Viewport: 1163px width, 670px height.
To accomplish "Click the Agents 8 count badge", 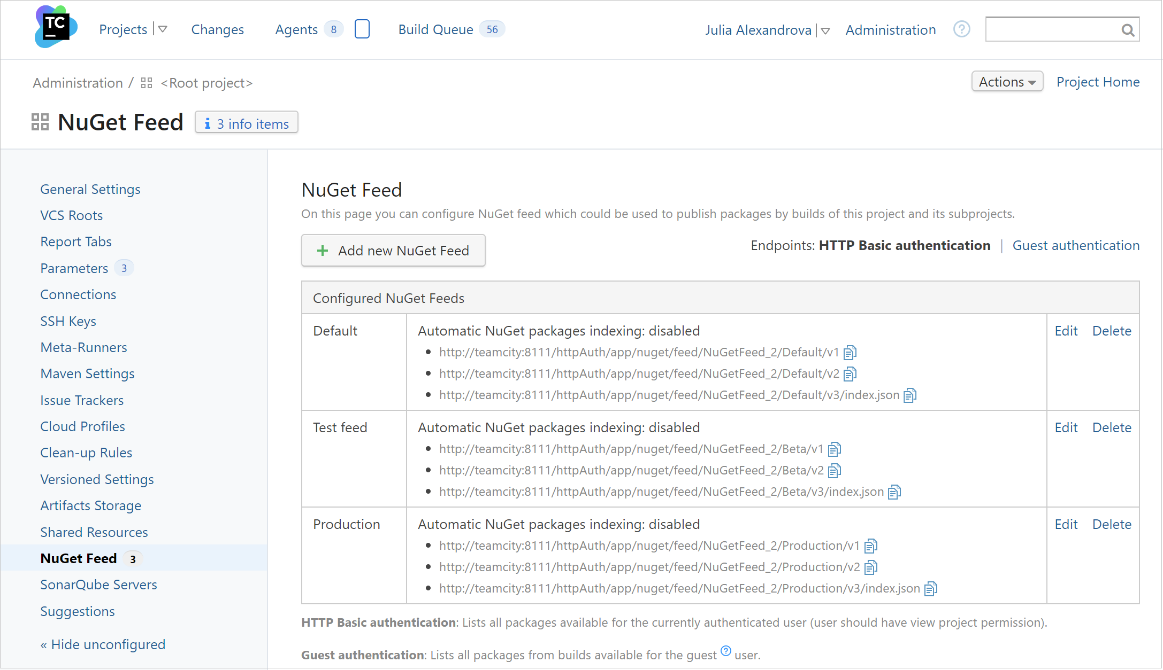I will pyautogui.click(x=334, y=29).
